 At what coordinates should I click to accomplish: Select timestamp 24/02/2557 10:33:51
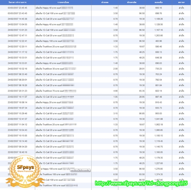[x=17, y=58]
